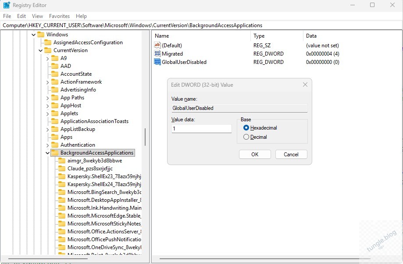Click the AccountState folder icon
The image size is (403, 264).
(55, 74)
